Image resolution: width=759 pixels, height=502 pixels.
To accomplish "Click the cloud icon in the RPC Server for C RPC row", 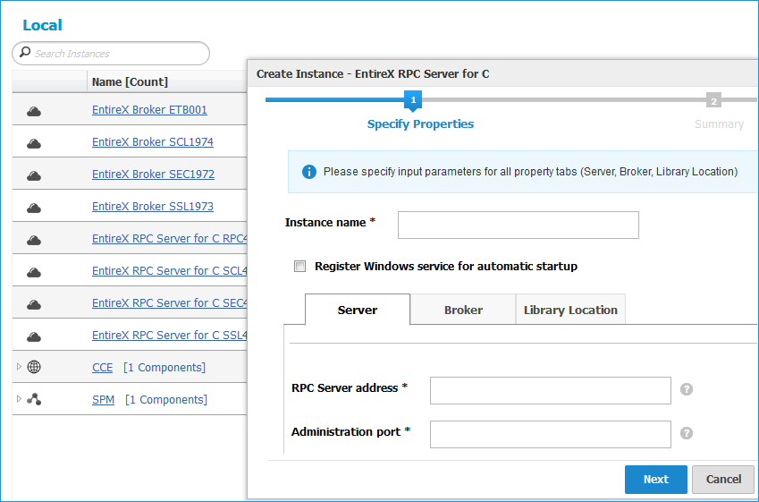I will 34,241.
